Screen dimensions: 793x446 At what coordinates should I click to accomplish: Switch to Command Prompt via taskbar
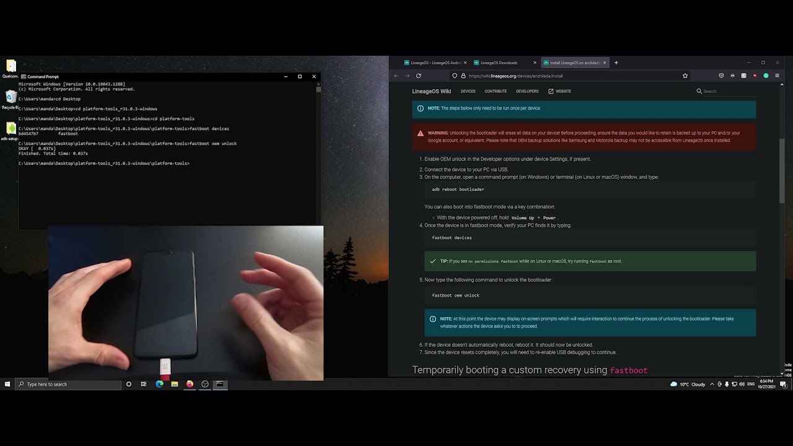pyautogui.click(x=219, y=384)
